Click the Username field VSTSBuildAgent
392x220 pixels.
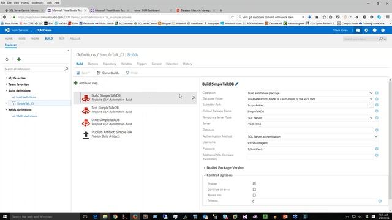(x=312, y=143)
